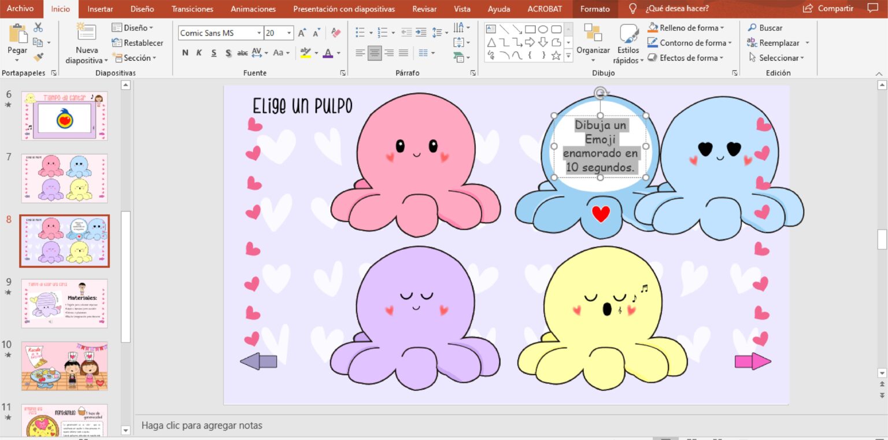Screen dimensions: 888x440
Task: Pick the triangle shape in the shapes gallery
Action: coord(491,42)
